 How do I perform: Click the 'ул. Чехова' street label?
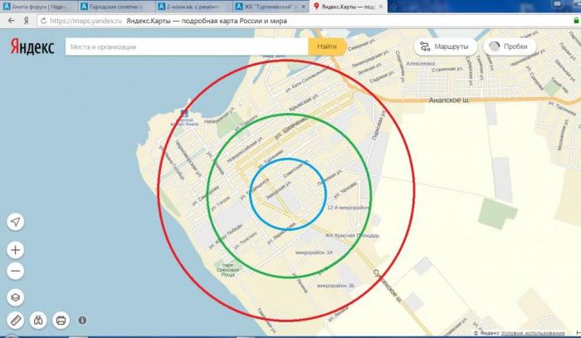[346, 189]
